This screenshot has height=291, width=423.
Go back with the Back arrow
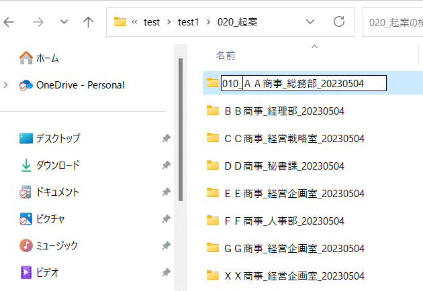click(9, 22)
